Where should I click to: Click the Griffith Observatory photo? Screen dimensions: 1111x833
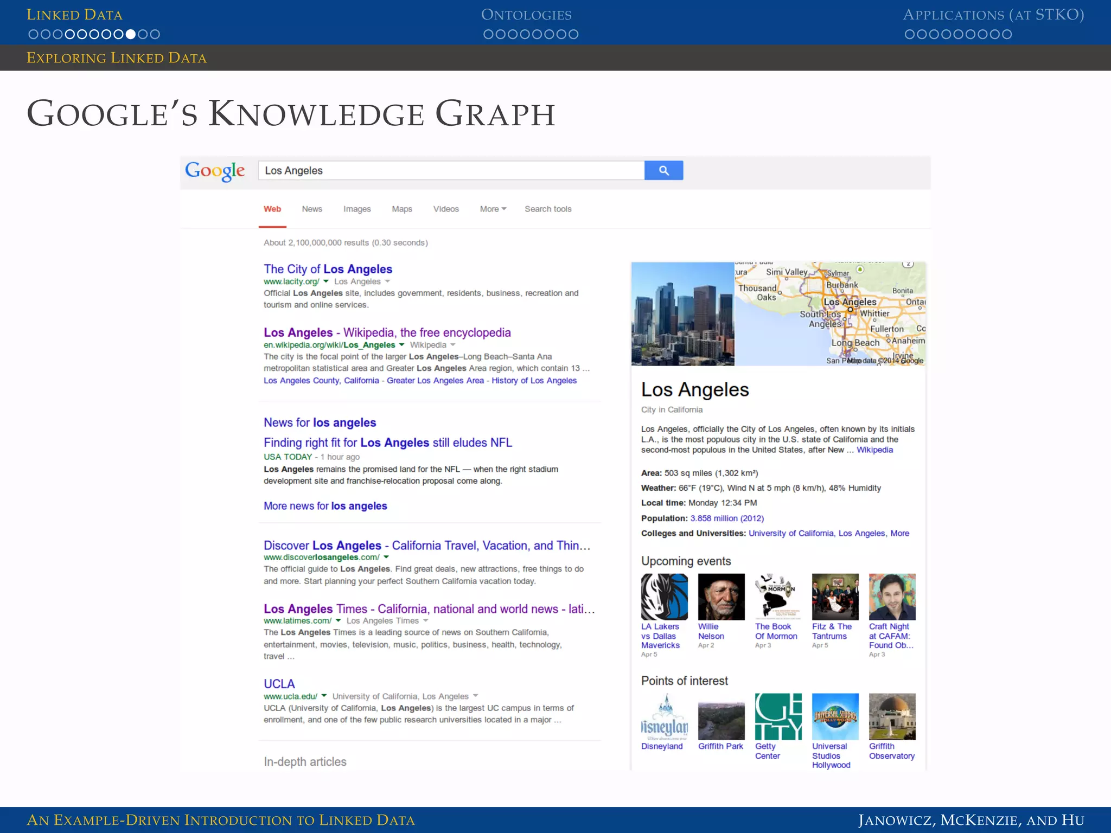click(892, 716)
